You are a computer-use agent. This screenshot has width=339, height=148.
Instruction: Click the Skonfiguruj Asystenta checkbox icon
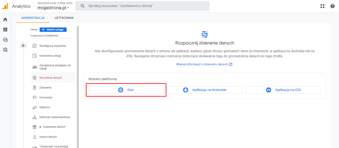click(x=34, y=46)
